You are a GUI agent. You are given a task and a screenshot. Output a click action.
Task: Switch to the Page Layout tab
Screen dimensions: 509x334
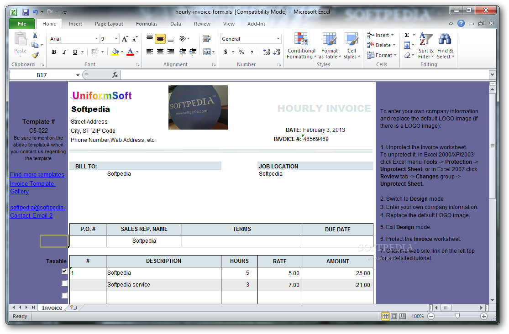click(109, 24)
